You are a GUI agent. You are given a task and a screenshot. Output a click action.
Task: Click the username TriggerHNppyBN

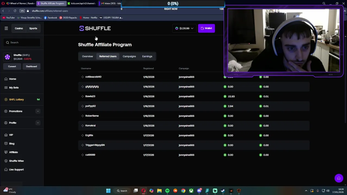95,145
